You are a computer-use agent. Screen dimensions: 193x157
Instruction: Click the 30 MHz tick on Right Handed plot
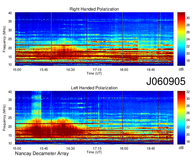(10, 30)
